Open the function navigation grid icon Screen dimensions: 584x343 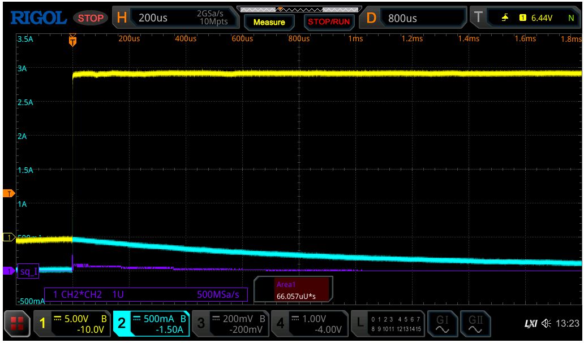pyautogui.click(x=16, y=324)
